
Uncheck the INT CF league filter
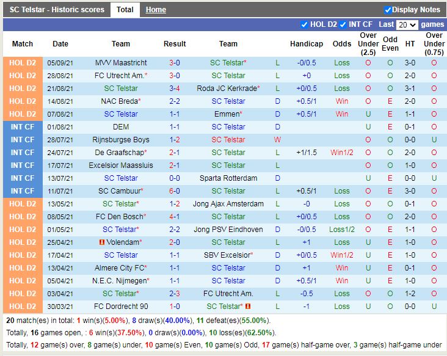pos(343,24)
